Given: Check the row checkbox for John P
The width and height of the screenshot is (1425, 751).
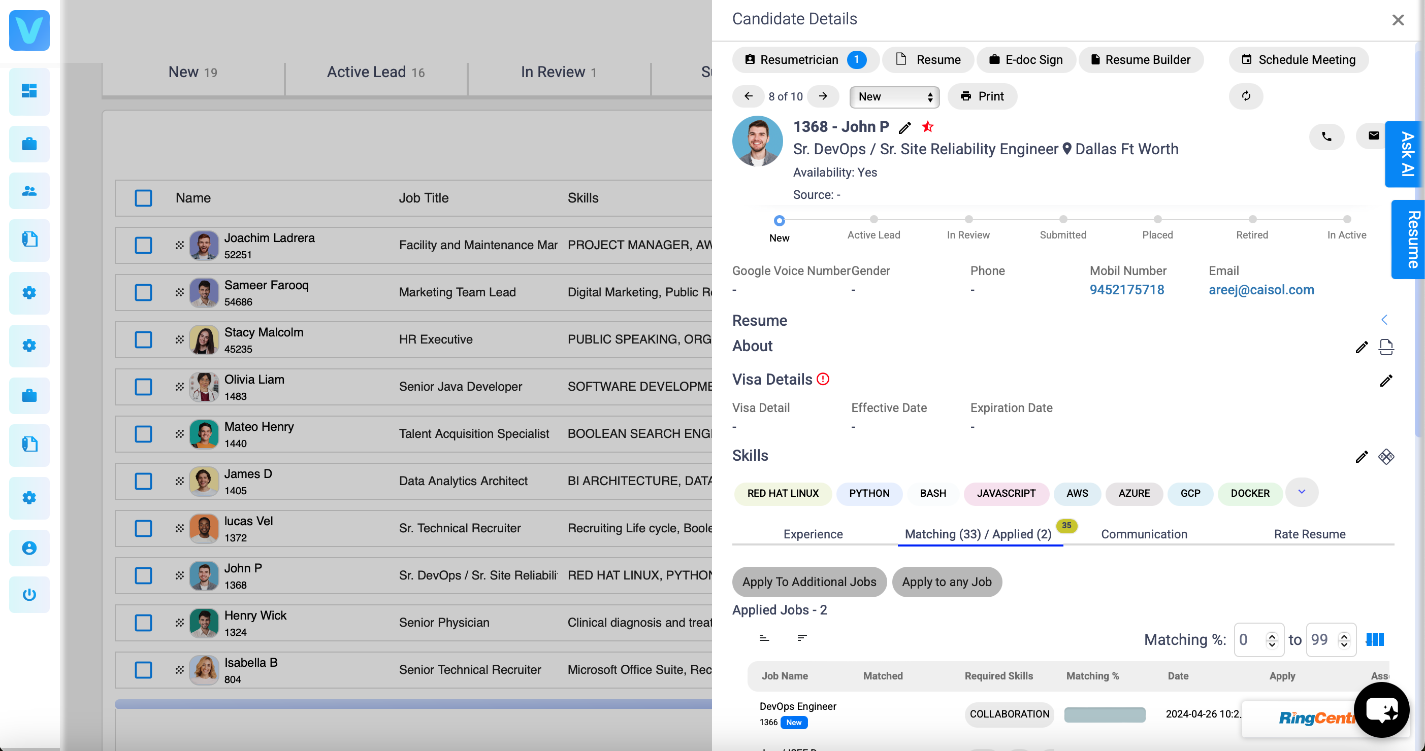Looking at the screenshot, I should click(x=143, y=575).
